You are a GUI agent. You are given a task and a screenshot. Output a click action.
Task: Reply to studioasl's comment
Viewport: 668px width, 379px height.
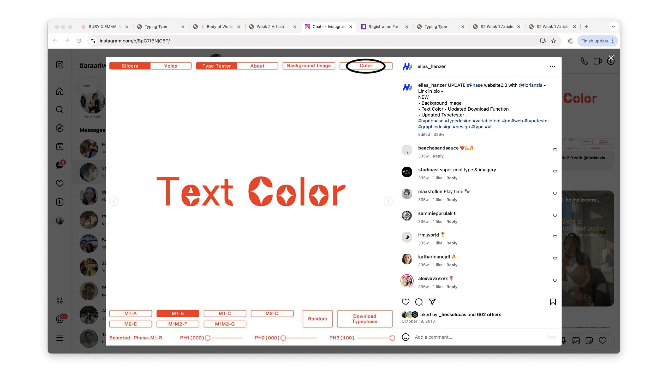click(452, 178)
